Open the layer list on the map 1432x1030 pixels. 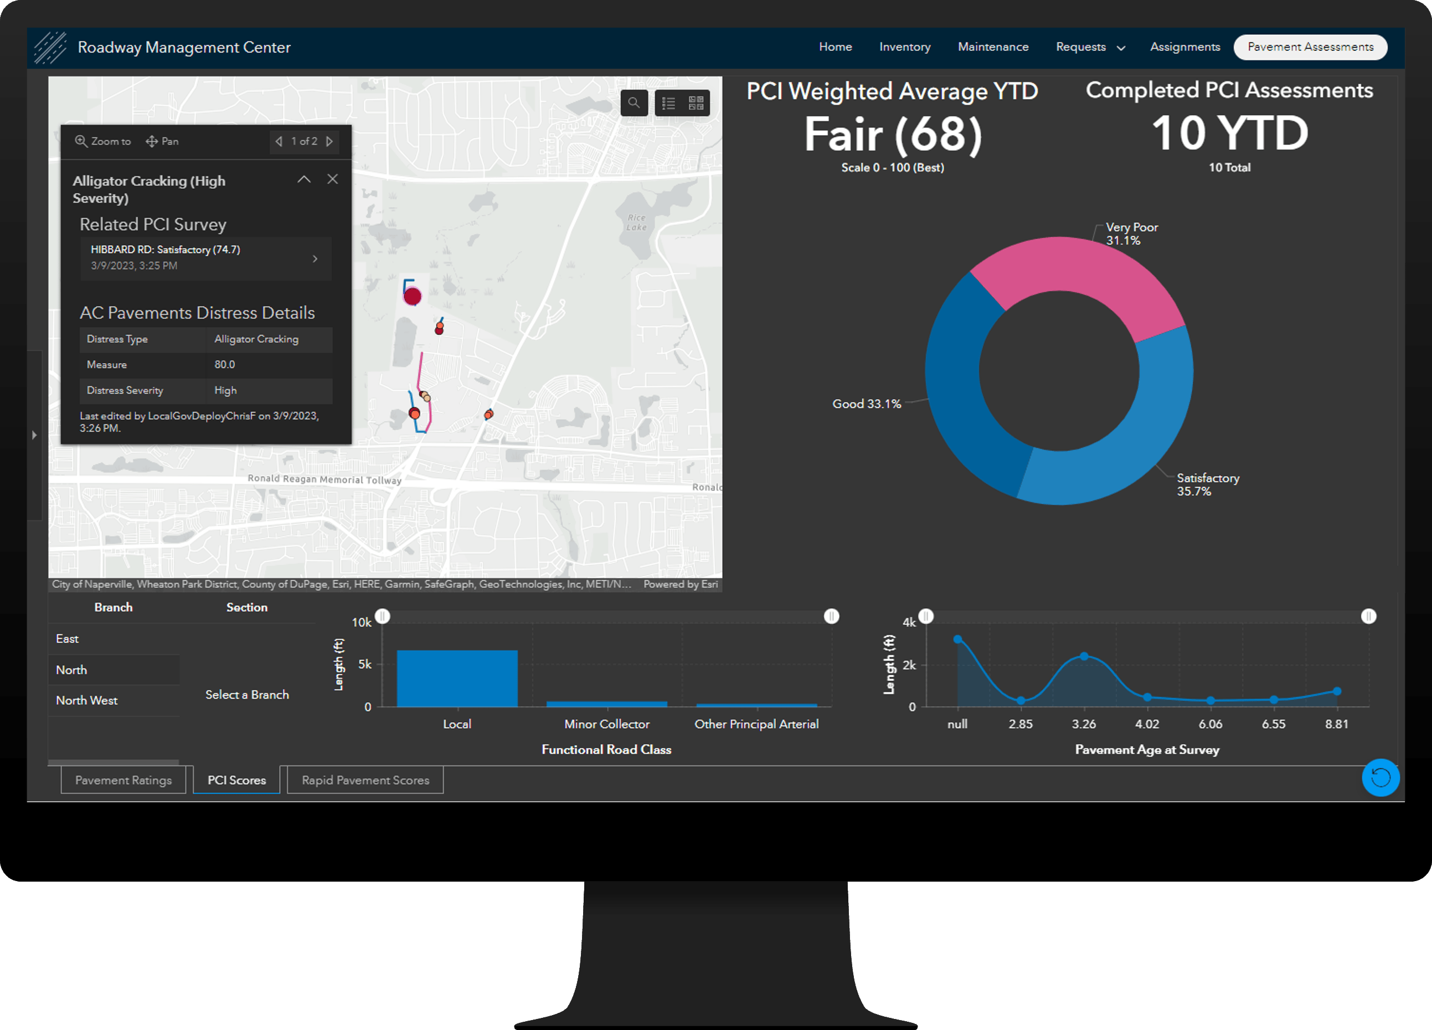(x=667, y=102)
